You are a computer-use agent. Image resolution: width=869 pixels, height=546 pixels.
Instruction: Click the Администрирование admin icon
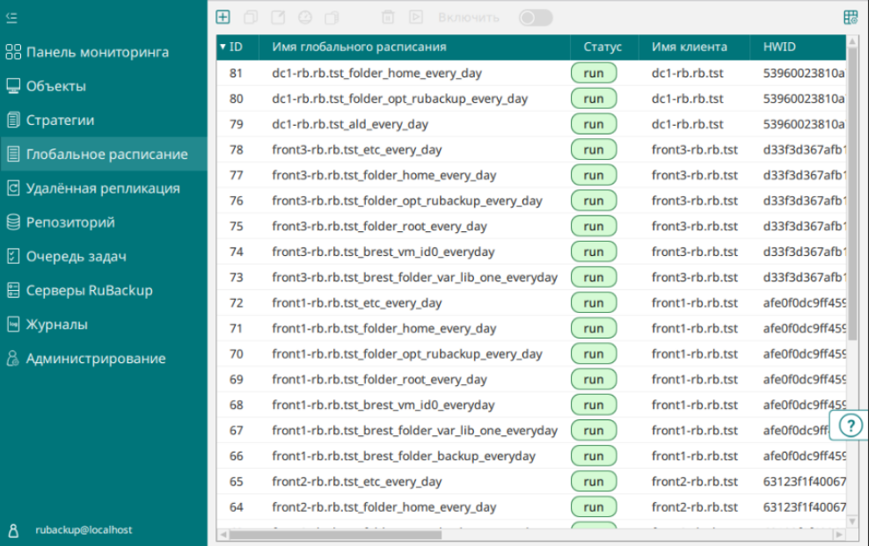(x=13, y=358)
